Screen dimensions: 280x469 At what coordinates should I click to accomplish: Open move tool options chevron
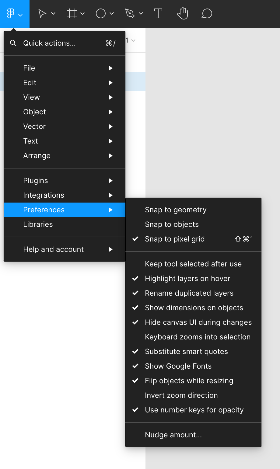[53, 14]
